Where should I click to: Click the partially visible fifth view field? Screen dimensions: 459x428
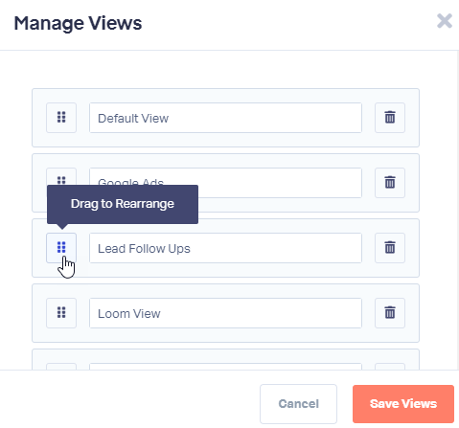(x=225, y=367)
